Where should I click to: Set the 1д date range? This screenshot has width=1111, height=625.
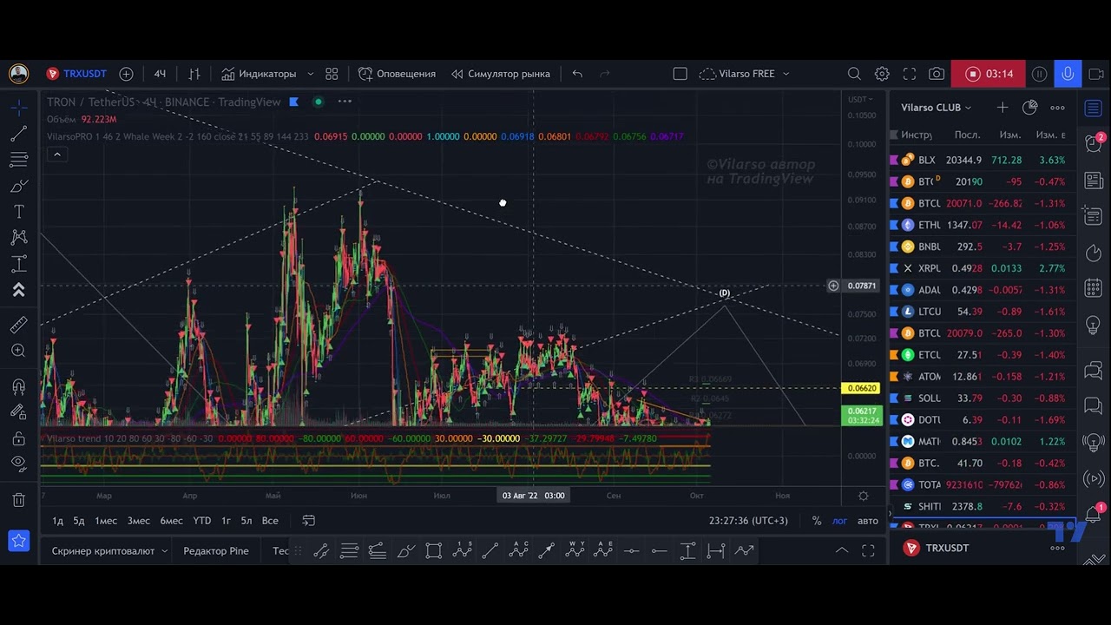point(57,521)
